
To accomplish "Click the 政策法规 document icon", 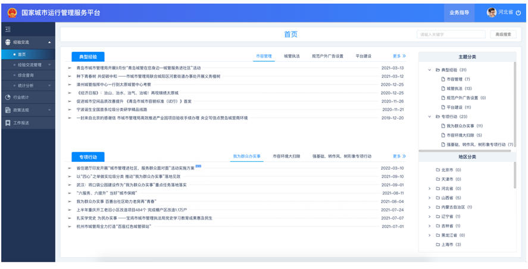I will [8, 110].
